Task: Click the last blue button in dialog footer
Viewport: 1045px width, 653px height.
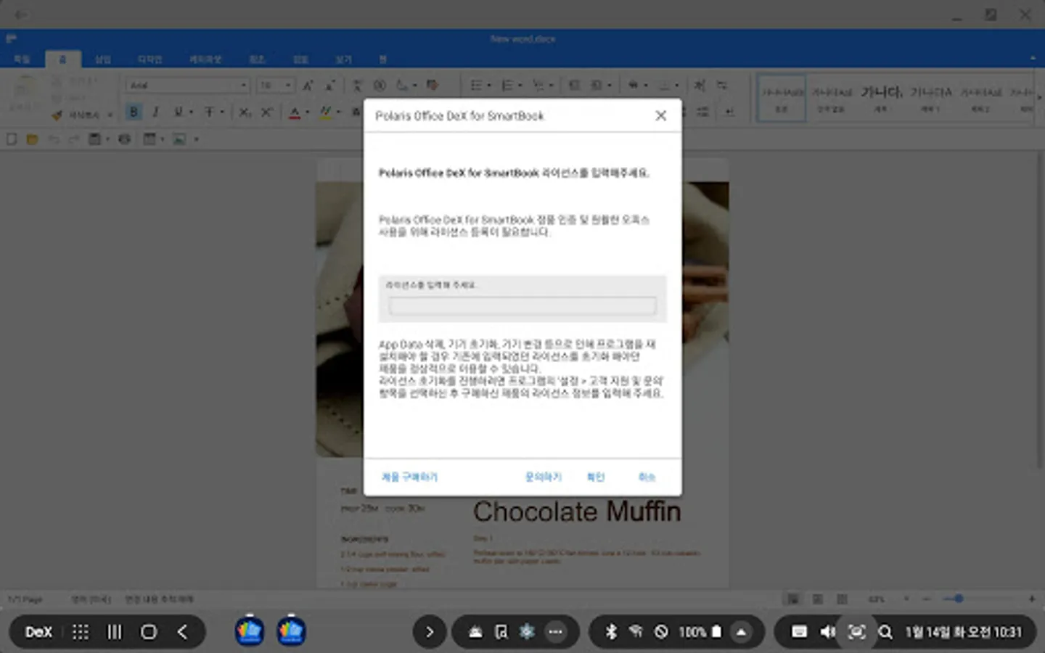Action: pyautogui.click(x=647, y=477)
